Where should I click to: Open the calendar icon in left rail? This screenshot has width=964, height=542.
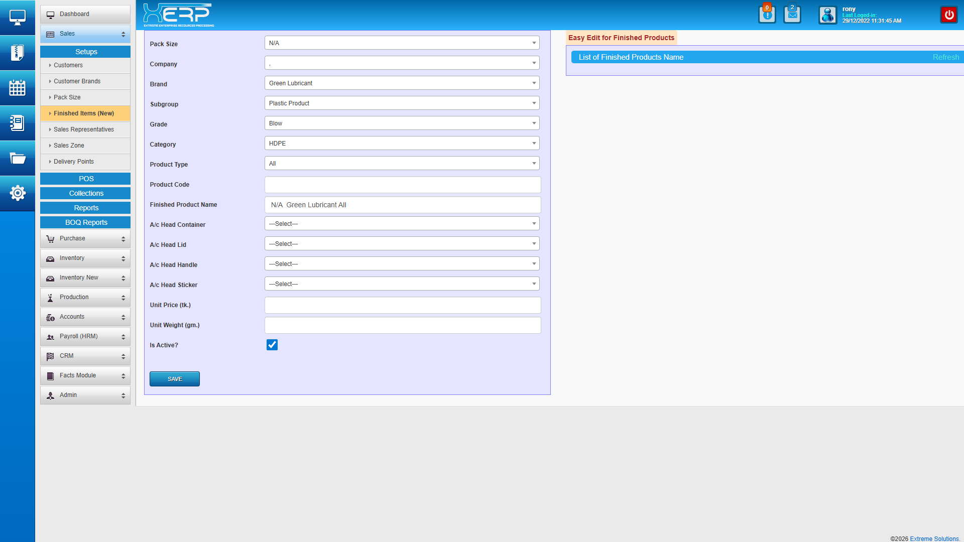[17, 88]
